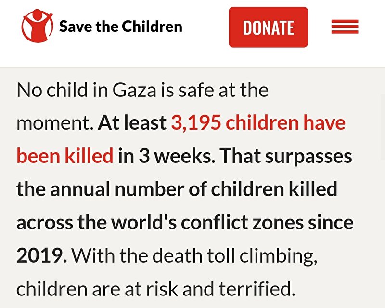The image size is (385, 308).
Task: Click the white header area between logo and DONATE
Action: point(205,27)
